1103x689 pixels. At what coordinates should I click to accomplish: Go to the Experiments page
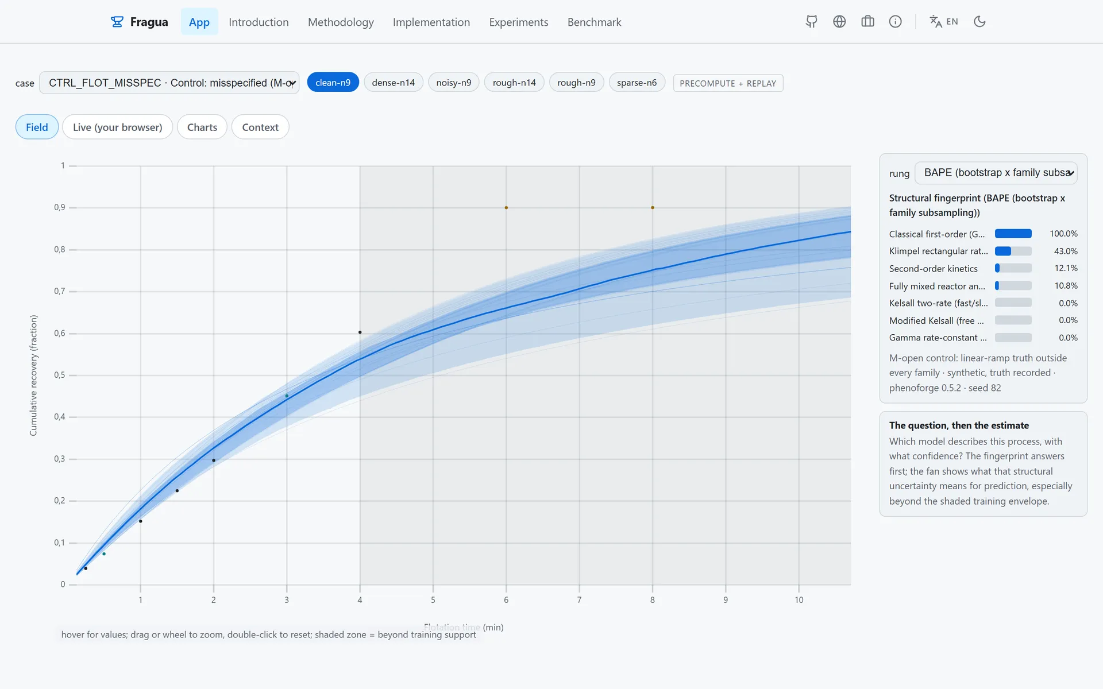coord(519,22)
